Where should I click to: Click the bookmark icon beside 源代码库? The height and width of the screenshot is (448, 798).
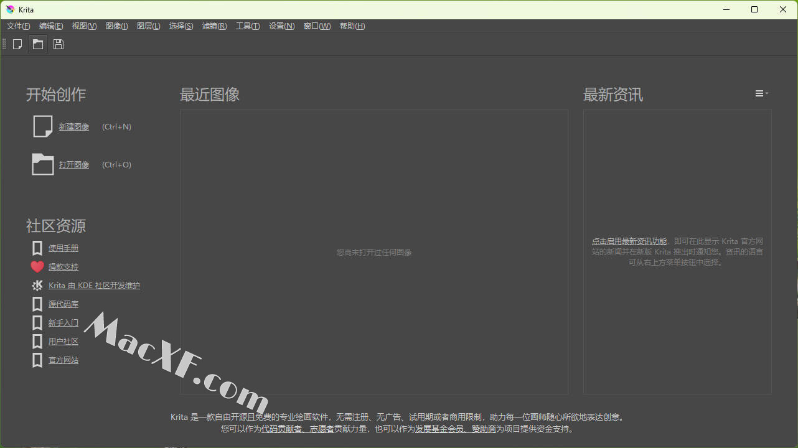pos(37,304)
